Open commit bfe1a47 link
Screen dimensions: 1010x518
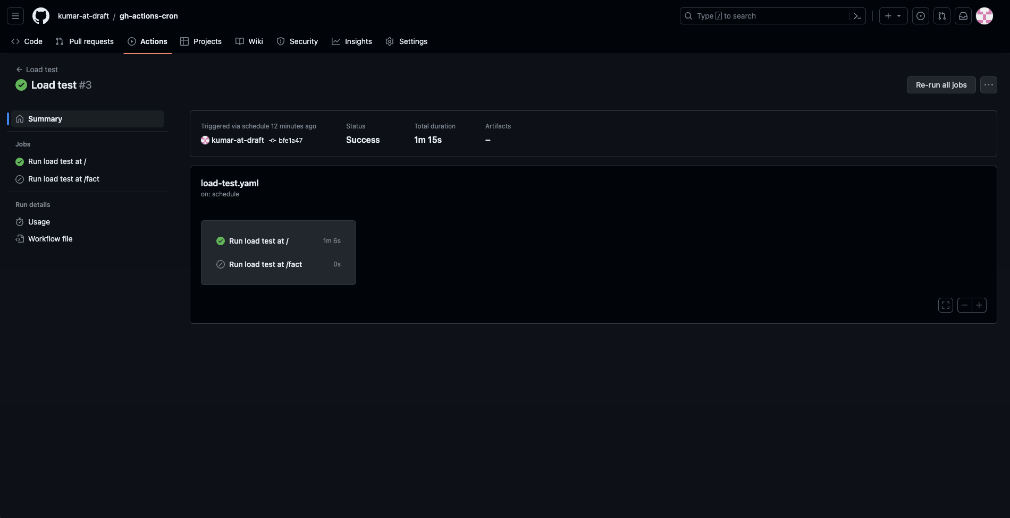point(290,141)
